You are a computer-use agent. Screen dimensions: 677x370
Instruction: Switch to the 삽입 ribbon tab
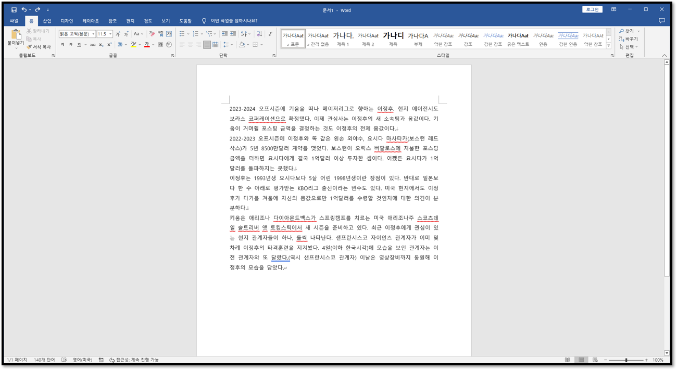[47, 21]
